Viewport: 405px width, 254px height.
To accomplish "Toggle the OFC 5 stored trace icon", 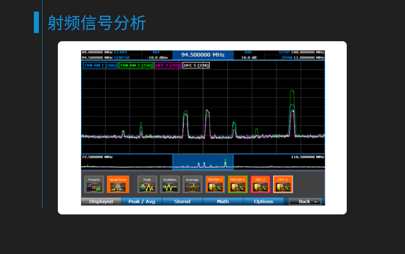I will point(283,185).
